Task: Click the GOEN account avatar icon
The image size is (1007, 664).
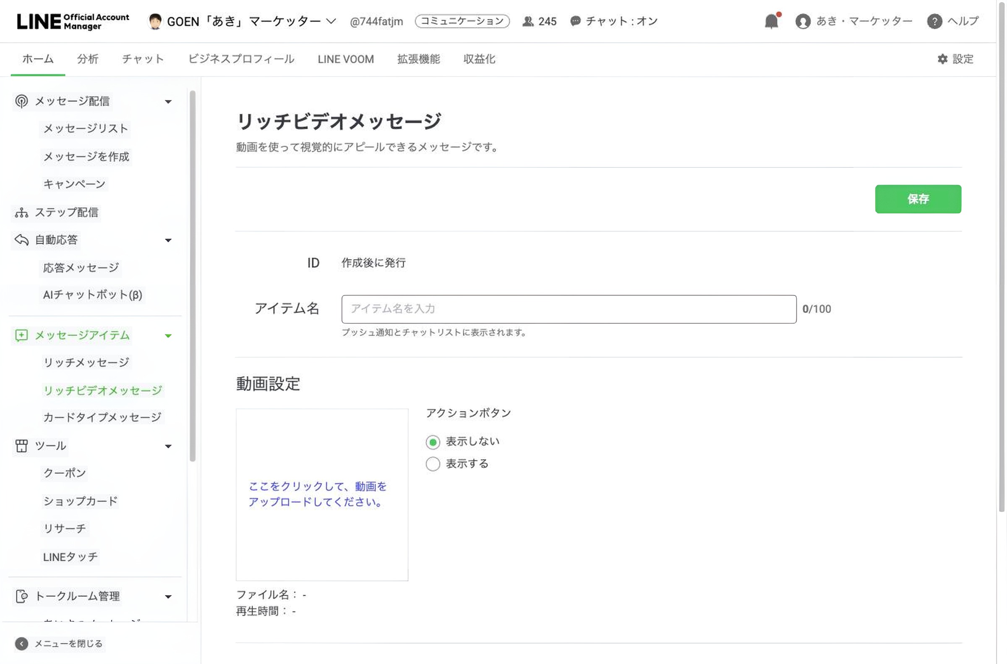Action: 154,21
